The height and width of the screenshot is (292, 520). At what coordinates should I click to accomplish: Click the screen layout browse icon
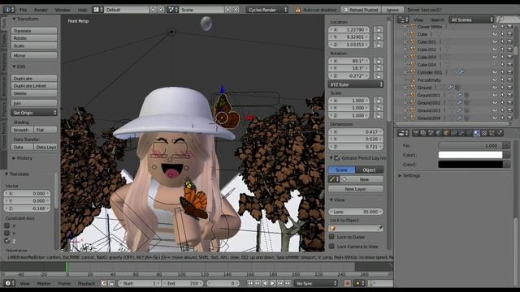[x=97, y=10]
